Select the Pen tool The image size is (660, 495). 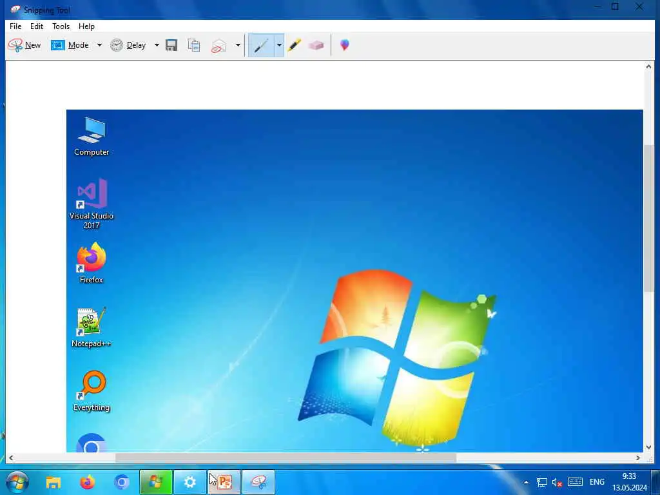pos(260,45)
